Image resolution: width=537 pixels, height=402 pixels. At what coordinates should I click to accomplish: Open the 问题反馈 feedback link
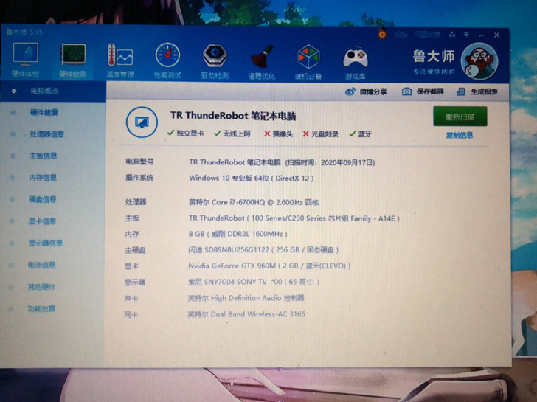coord(427,35)
